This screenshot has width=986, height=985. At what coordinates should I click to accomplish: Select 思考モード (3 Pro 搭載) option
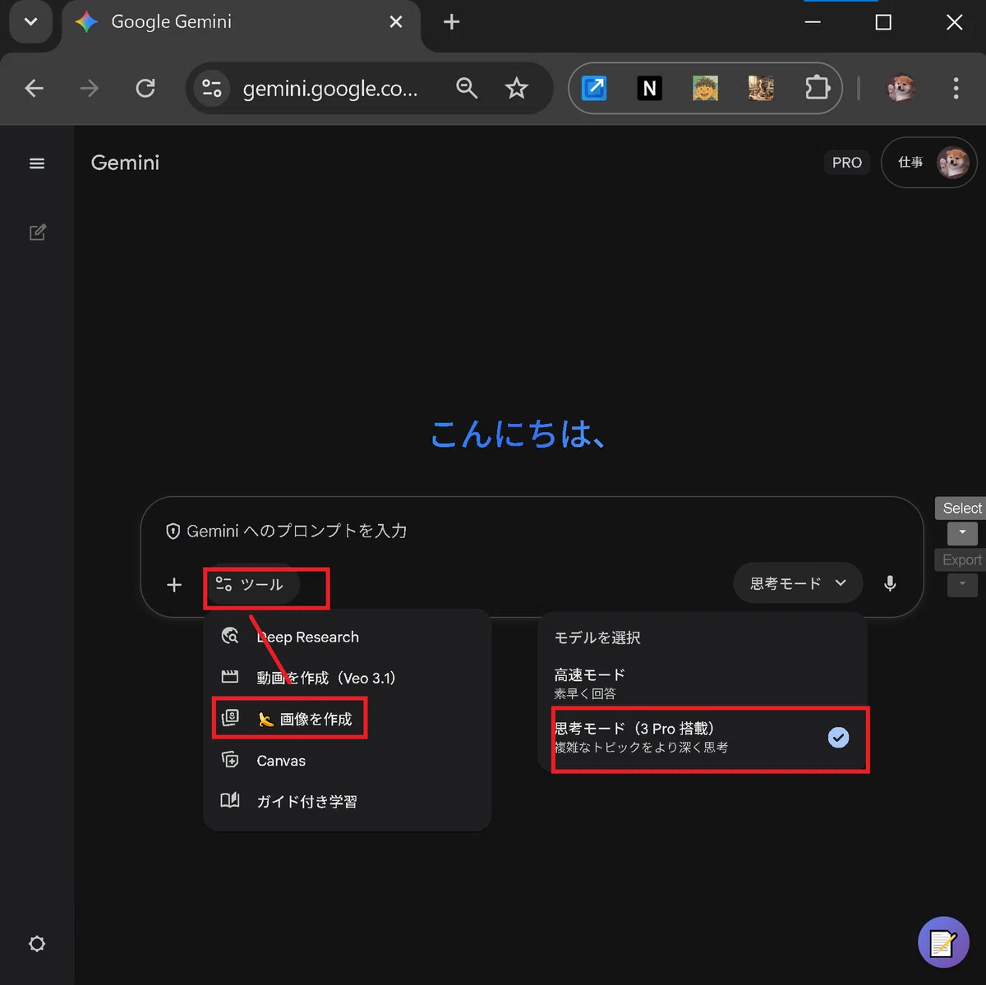(703, 737)
